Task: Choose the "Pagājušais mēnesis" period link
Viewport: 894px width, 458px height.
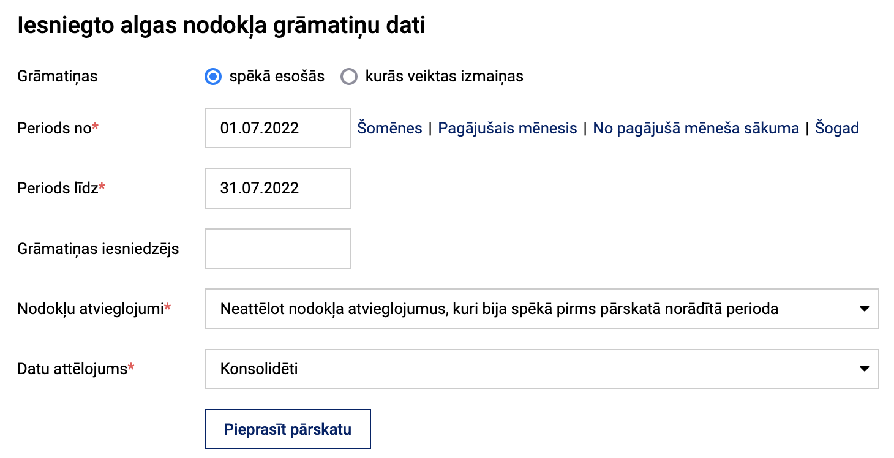Action: [507, 129]
